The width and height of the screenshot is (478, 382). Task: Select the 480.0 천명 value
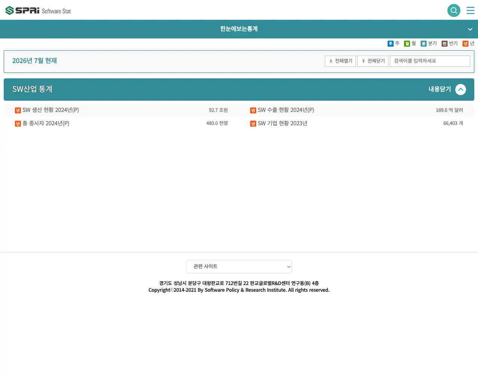tap(217, 123)
